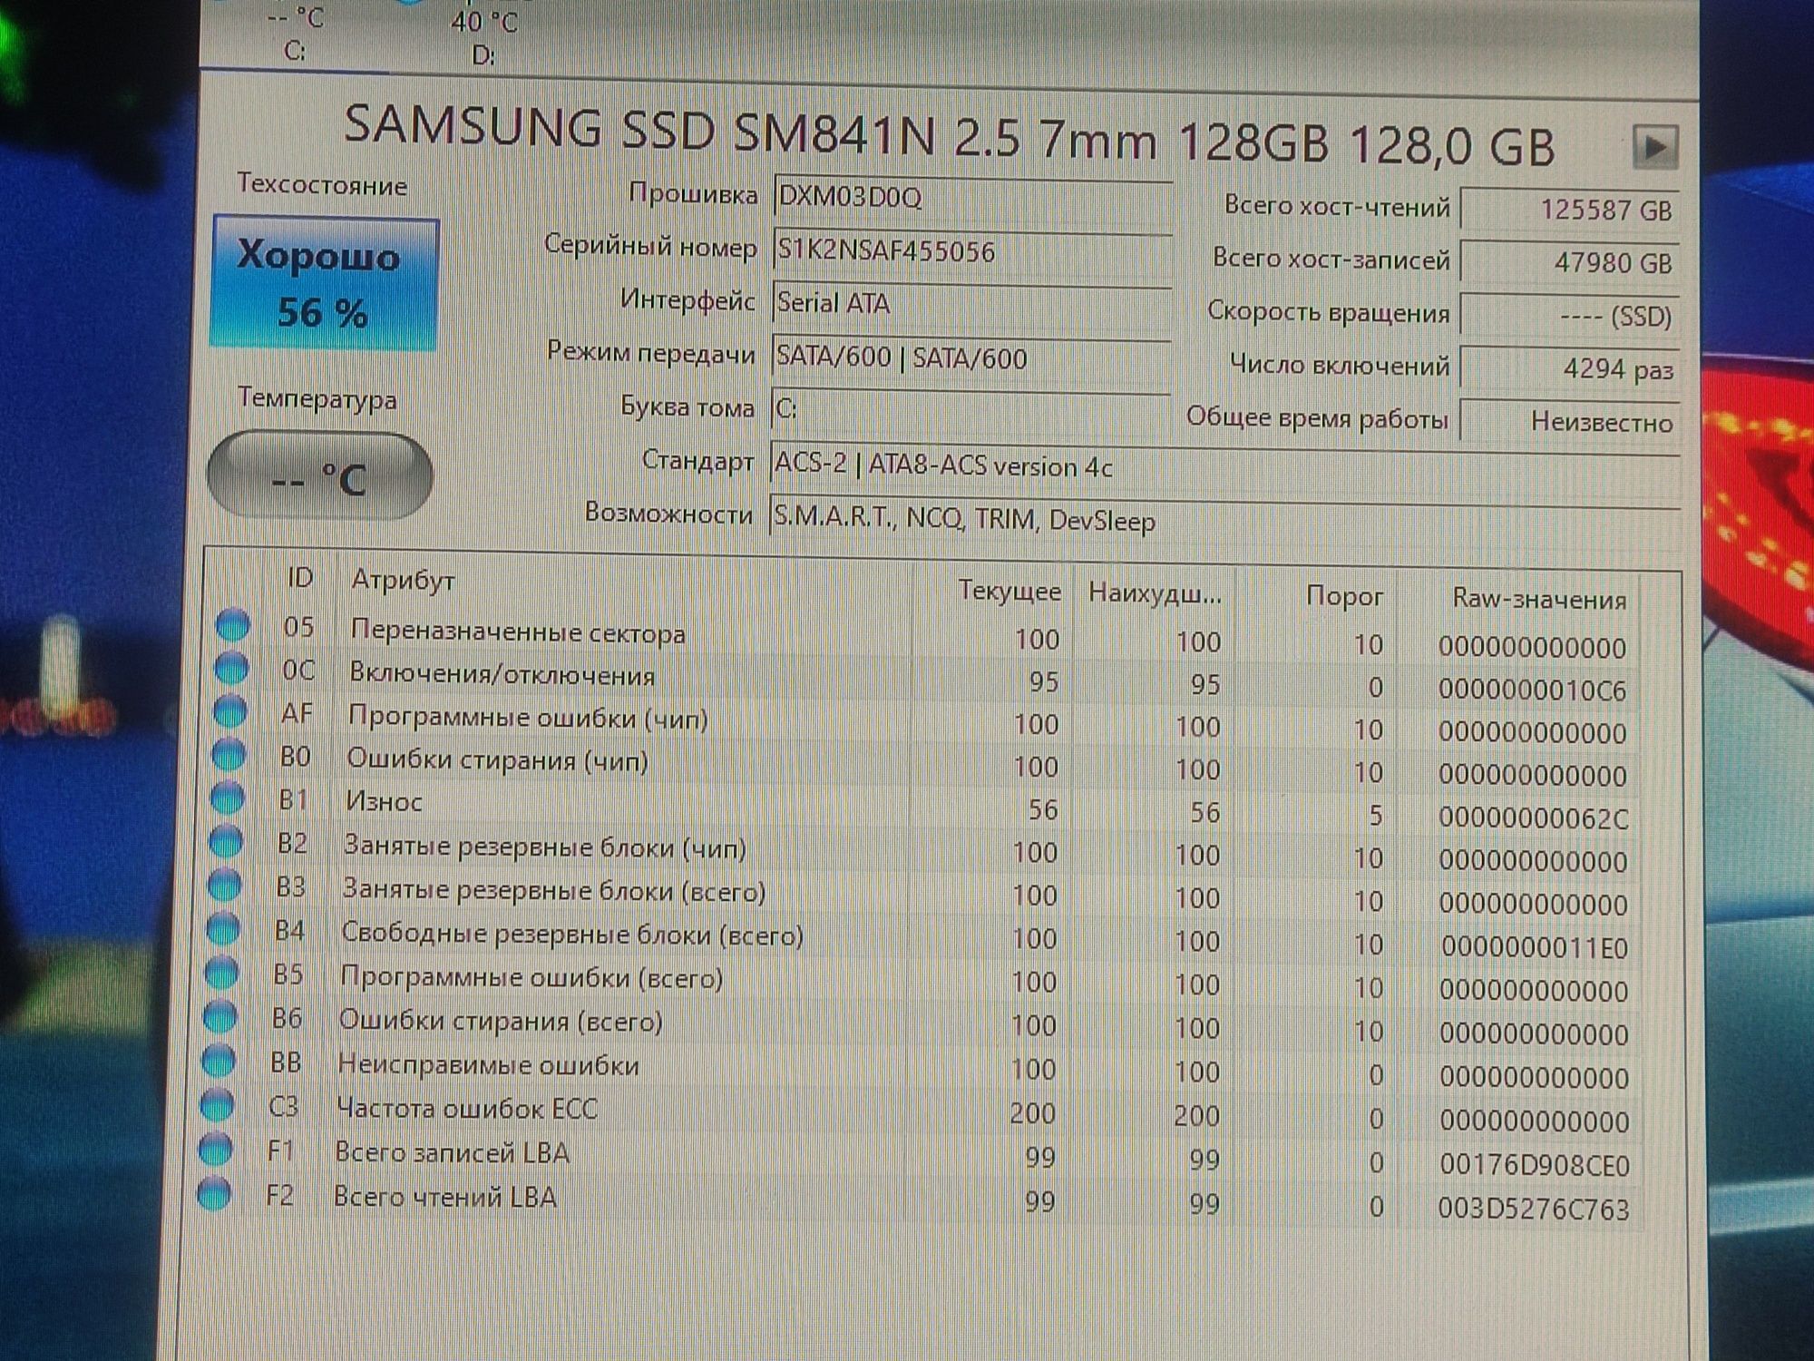This screenshot has height=1361, width=1814.
Task: Click the status dot for B5 Программные ошибки (всего)
Action: pos(221,972)
